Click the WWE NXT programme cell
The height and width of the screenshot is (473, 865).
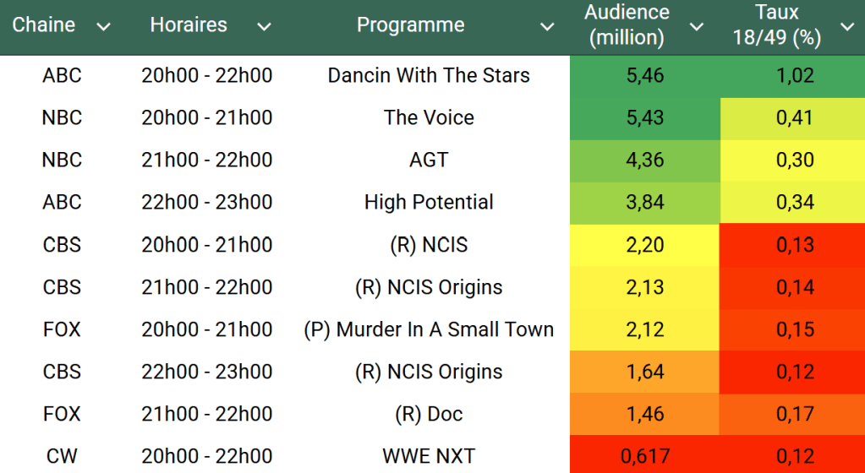(x=429, y=456)
